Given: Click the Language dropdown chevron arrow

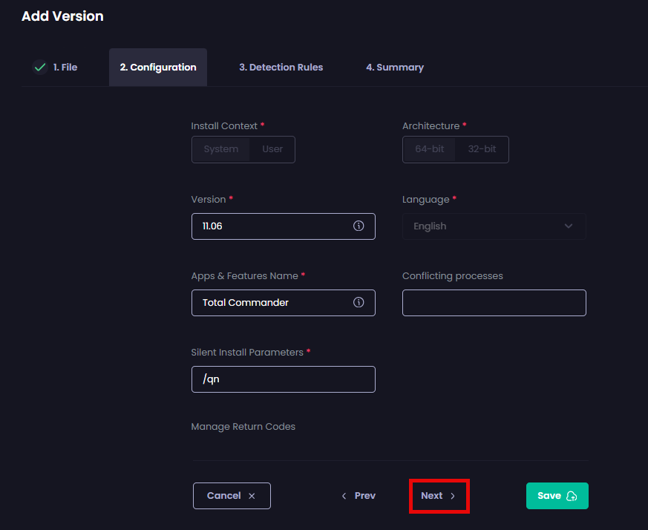Looking at the screenshot, I should click(x=569, y=226).
